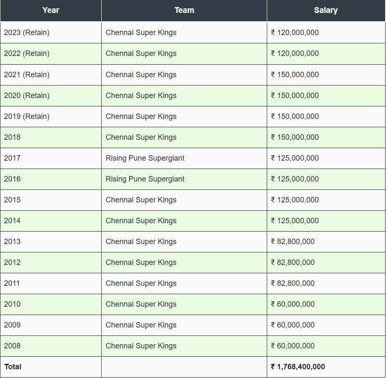Select the 2009 salary ₹ 60,000,000
Screen dimensions: 386x378
[293, 325]
